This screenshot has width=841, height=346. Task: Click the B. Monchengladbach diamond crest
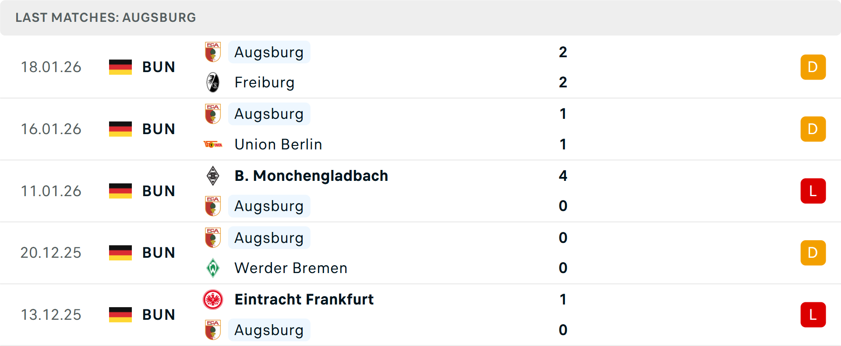[x=213, y=176]
